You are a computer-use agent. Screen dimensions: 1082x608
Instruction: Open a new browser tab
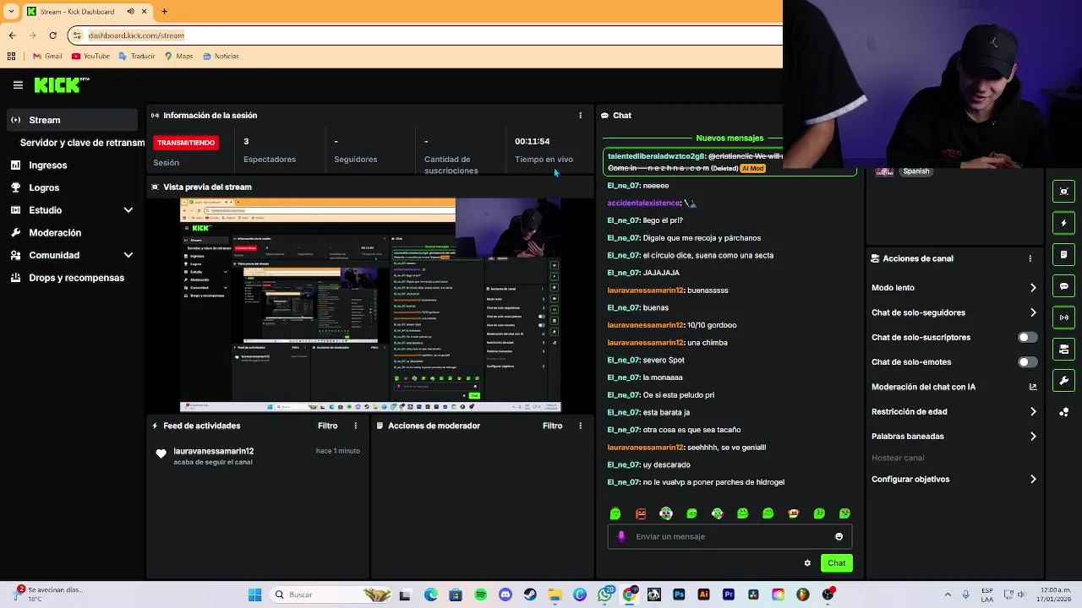tap(164, 12)
